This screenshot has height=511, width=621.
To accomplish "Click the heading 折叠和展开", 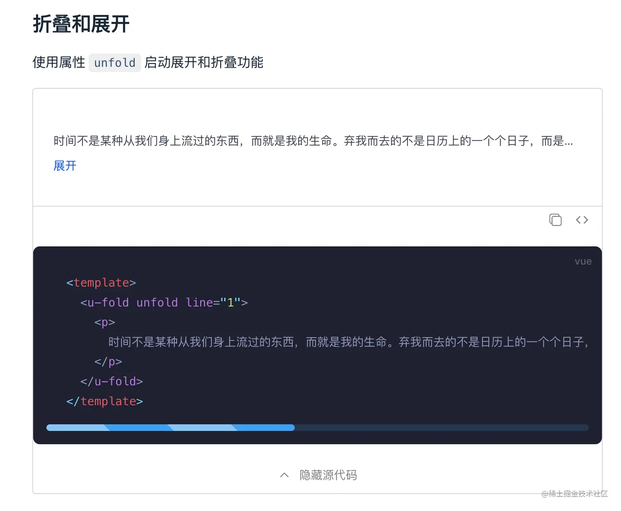I will click(81, 24).
